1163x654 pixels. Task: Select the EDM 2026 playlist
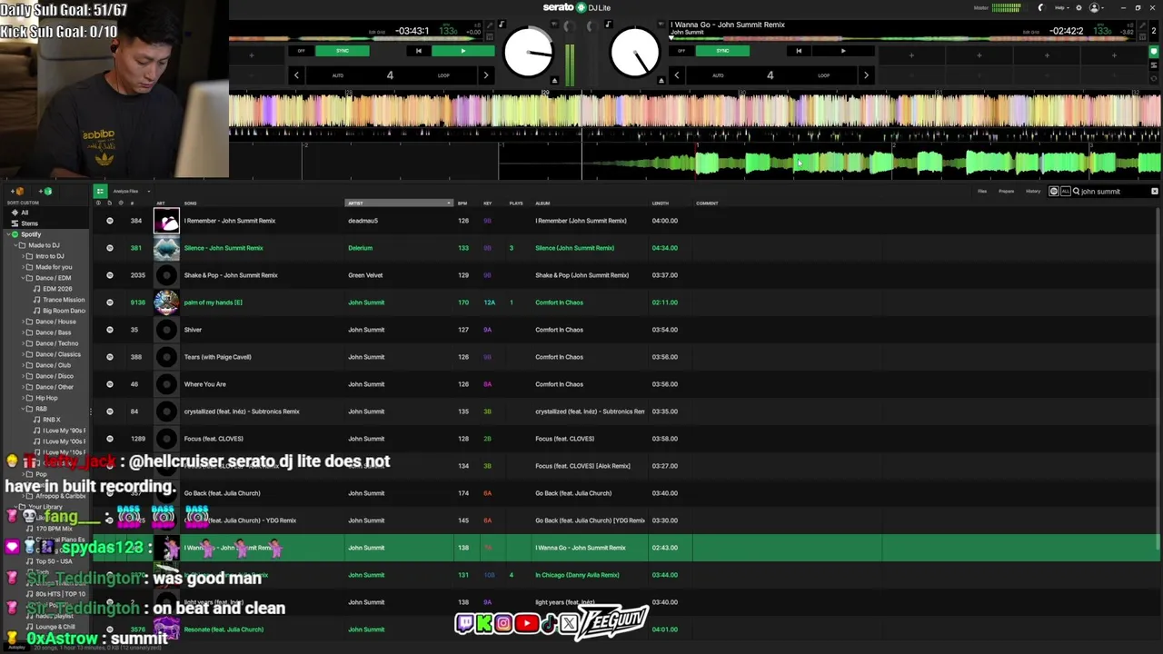point(57,289)
